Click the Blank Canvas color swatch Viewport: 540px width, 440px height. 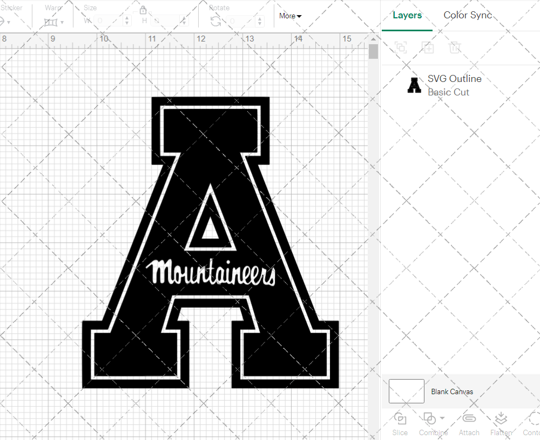click(x=406, y=391)
